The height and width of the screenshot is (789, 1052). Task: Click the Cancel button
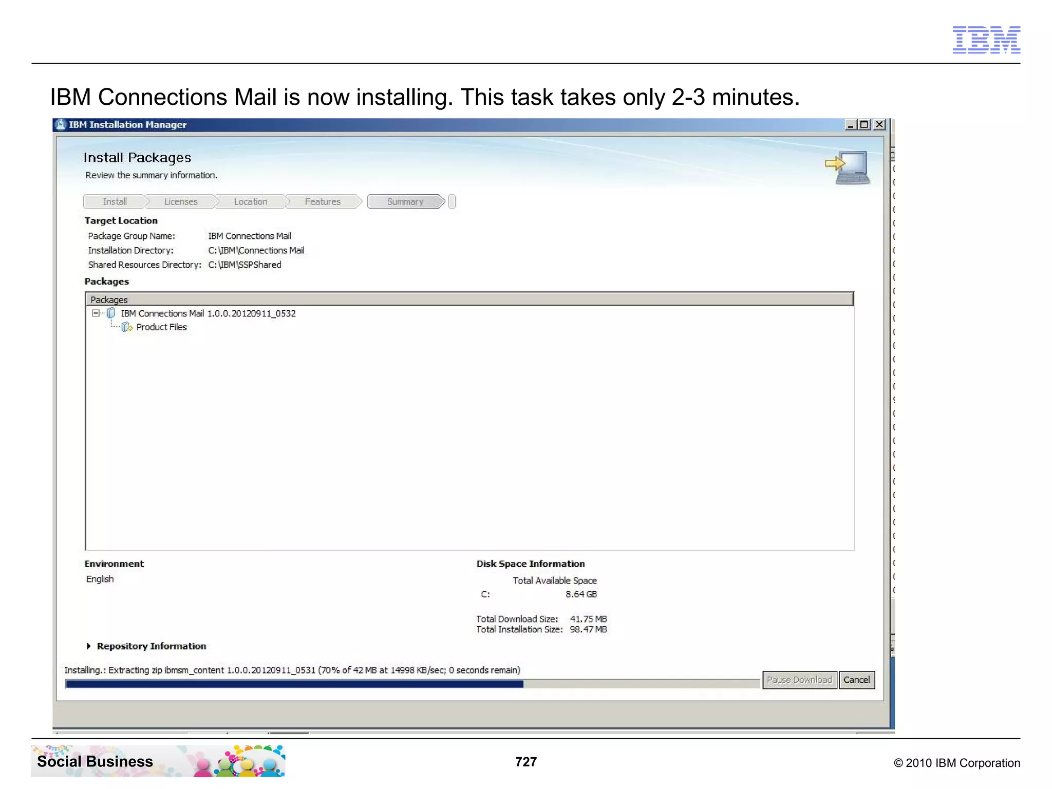[856, 680]
